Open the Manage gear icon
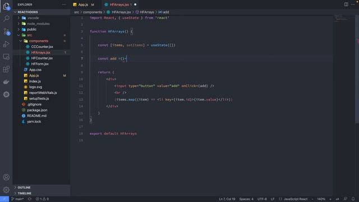This screenshot has width=359, height=202. [6, 190]
